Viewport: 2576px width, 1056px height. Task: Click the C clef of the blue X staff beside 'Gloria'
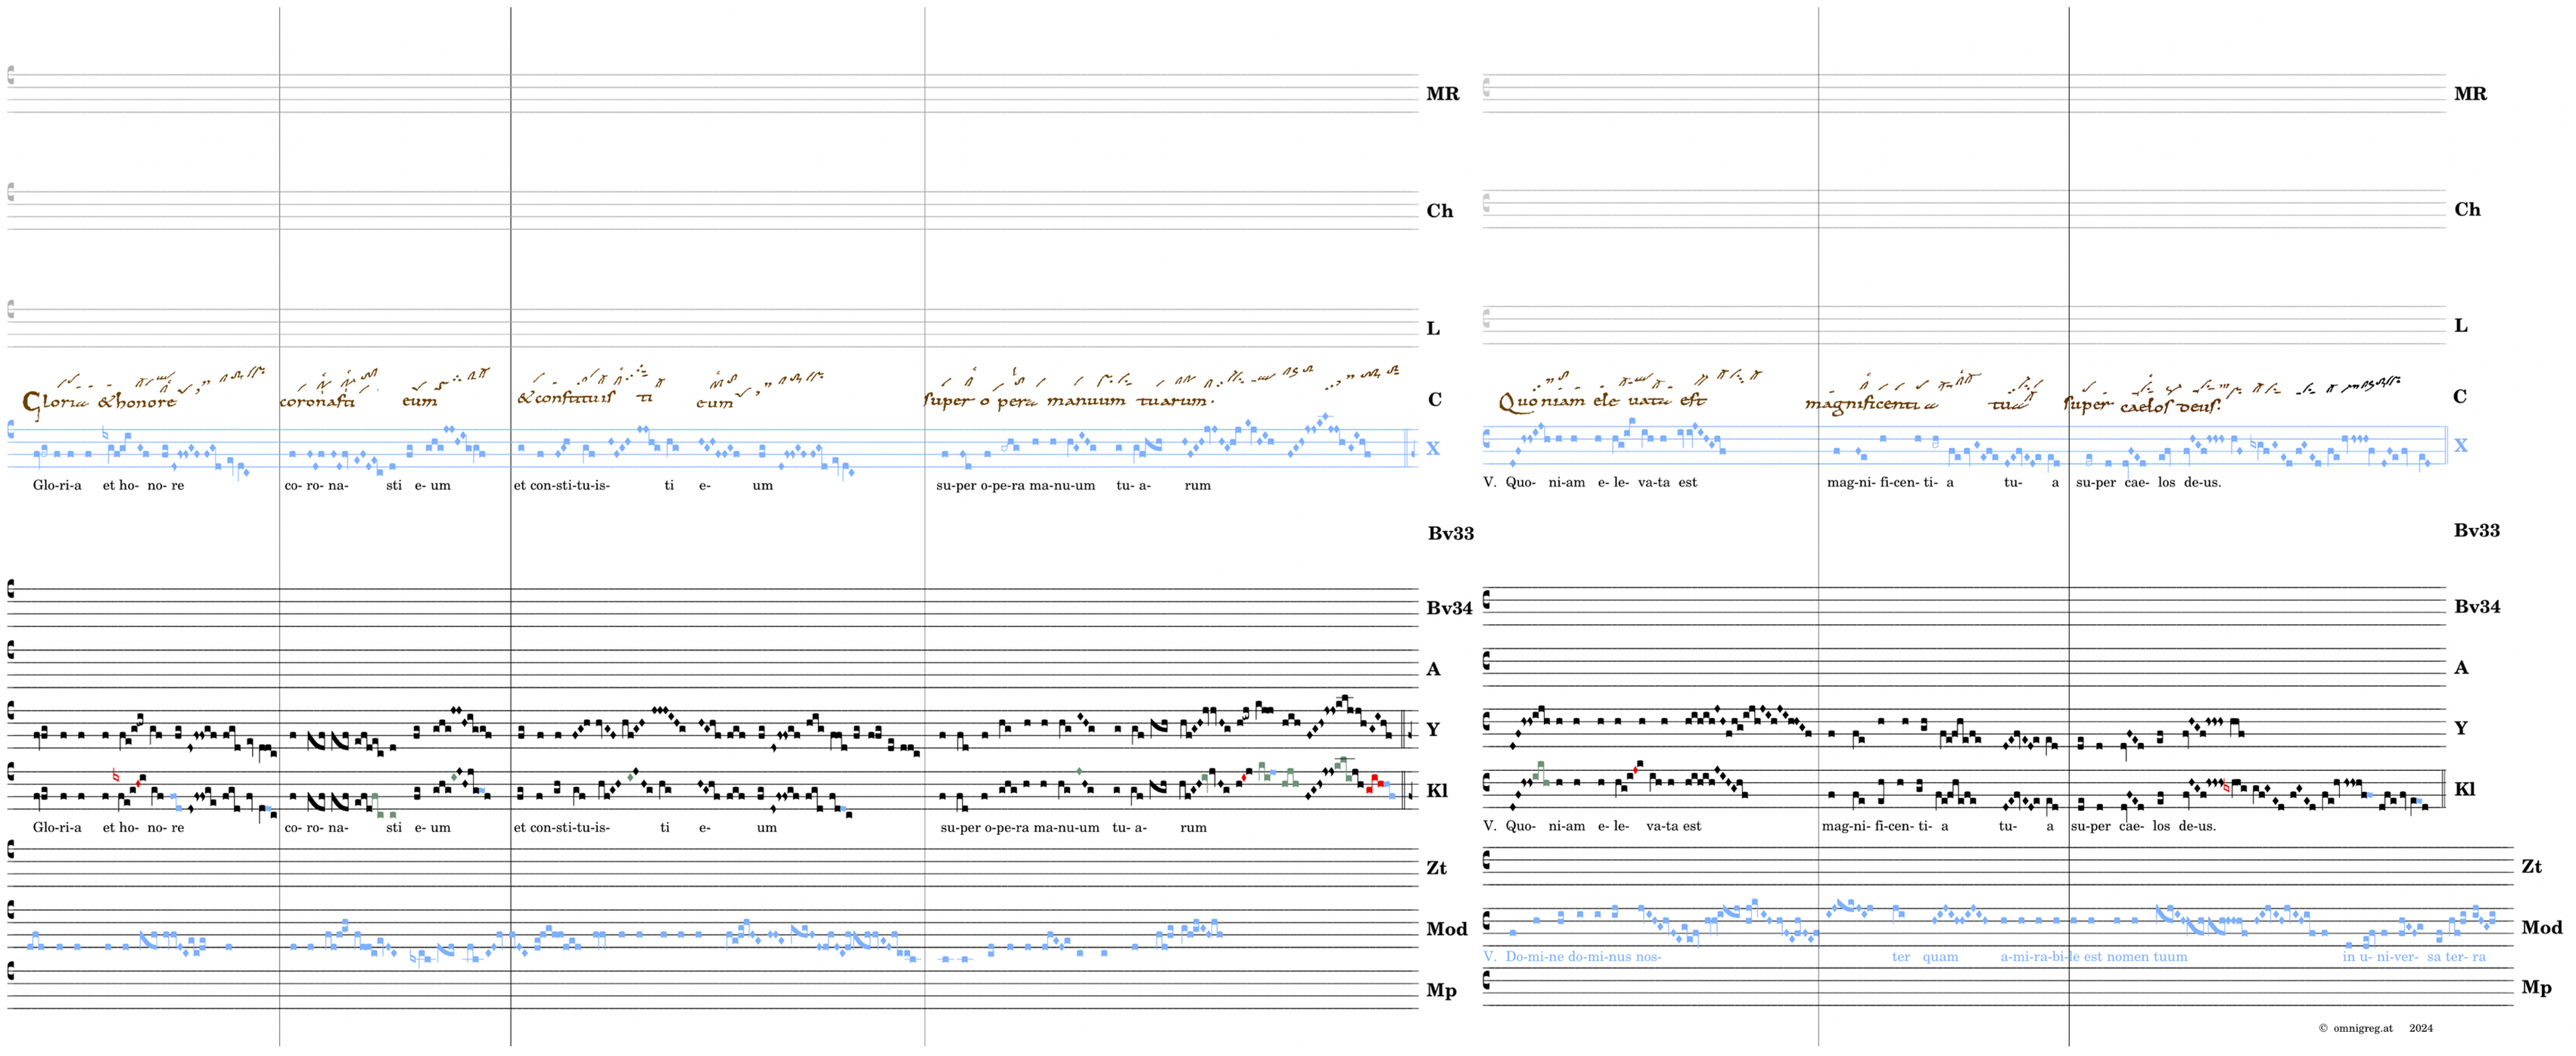(12, 430)
